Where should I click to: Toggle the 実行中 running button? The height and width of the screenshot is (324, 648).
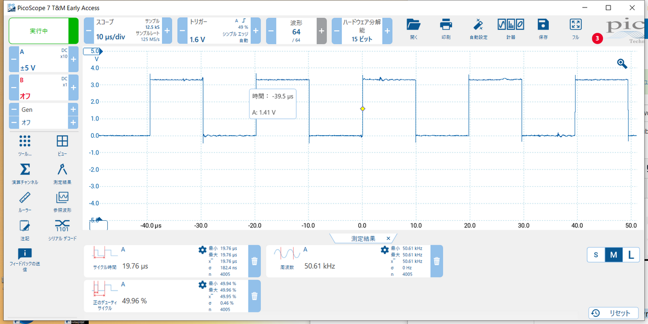(x=39, y=31)
